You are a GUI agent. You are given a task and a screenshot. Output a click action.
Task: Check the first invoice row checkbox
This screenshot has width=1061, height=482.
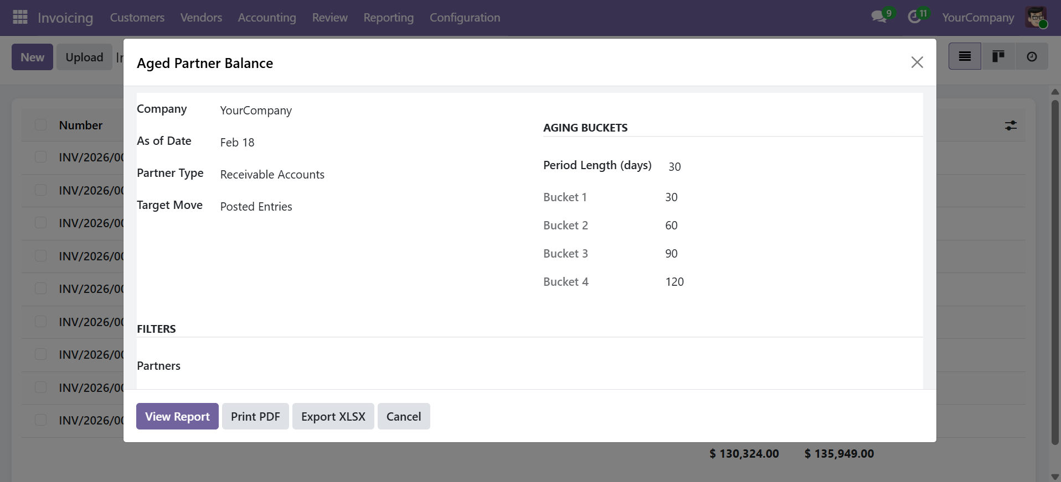click(41, 157)
